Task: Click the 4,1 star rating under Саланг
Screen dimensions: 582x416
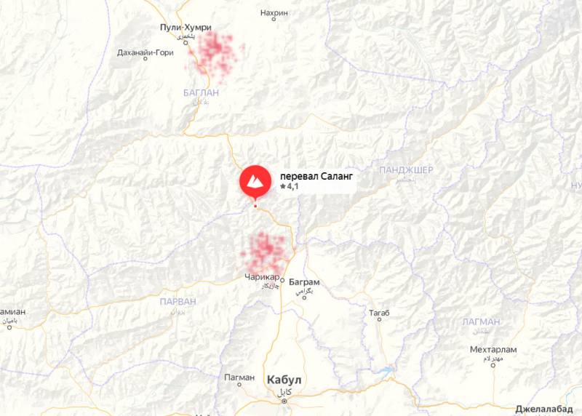Action: point(290,186)
